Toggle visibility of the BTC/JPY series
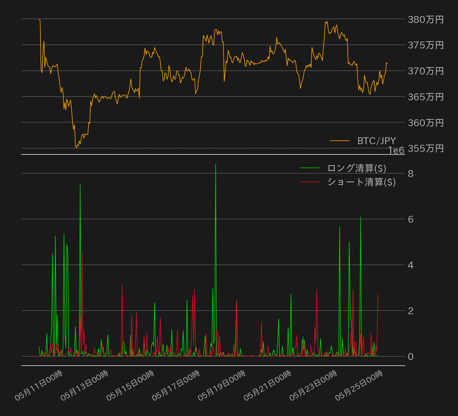 point(341,140)
